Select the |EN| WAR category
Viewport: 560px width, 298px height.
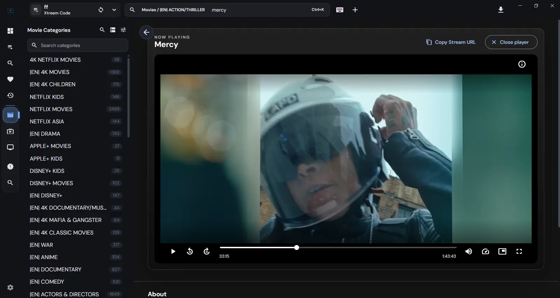[x=76, y=245]
